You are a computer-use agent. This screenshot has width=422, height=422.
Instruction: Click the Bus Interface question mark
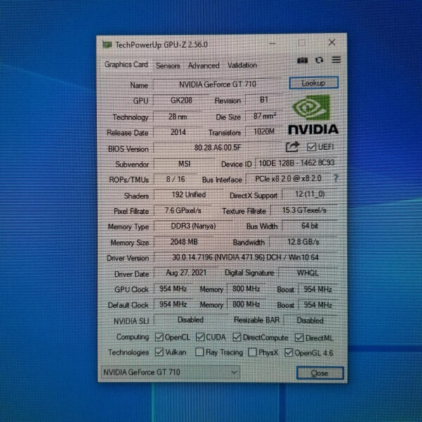coord(335,179)
